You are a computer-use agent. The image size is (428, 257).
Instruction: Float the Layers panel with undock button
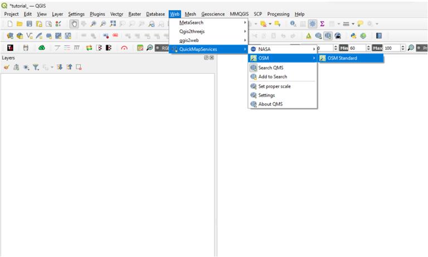[x=206, y=57]
